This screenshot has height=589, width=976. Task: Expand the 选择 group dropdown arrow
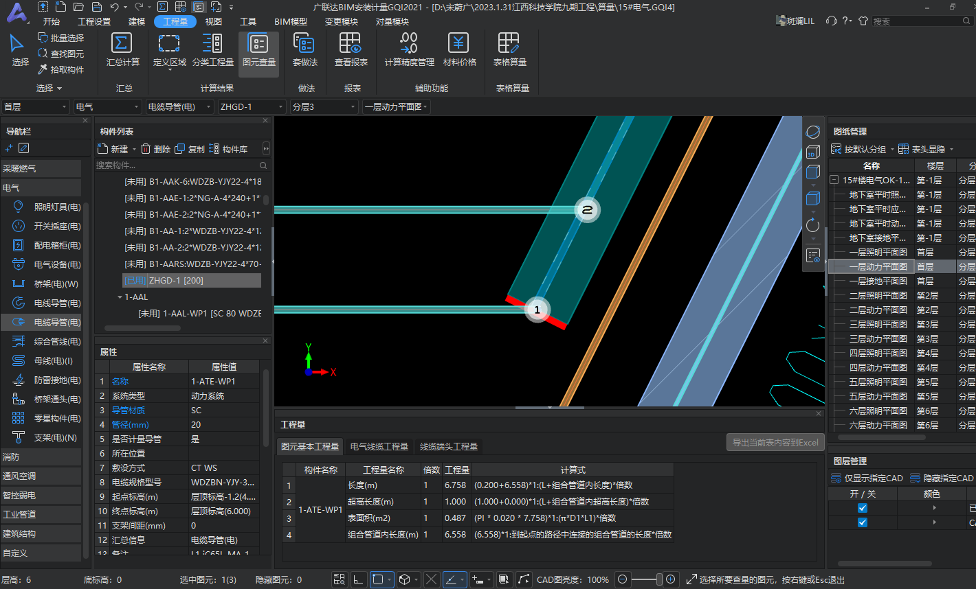pyautogui.click(x=59, y=89)
